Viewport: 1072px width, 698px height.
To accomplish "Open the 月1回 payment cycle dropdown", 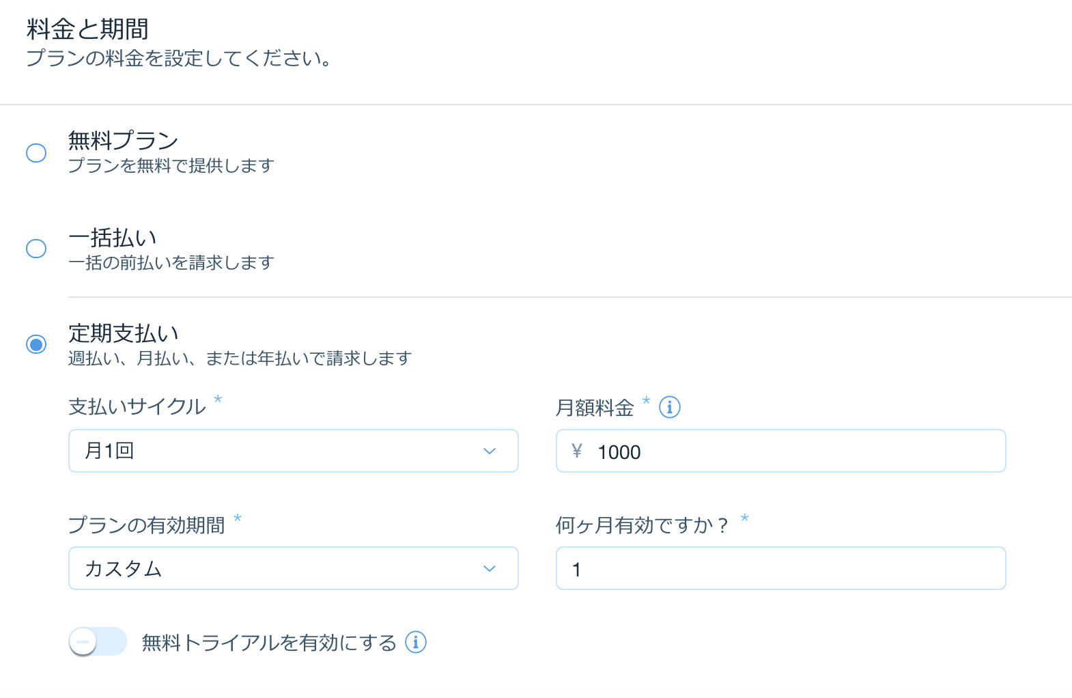I will point(294,451).
